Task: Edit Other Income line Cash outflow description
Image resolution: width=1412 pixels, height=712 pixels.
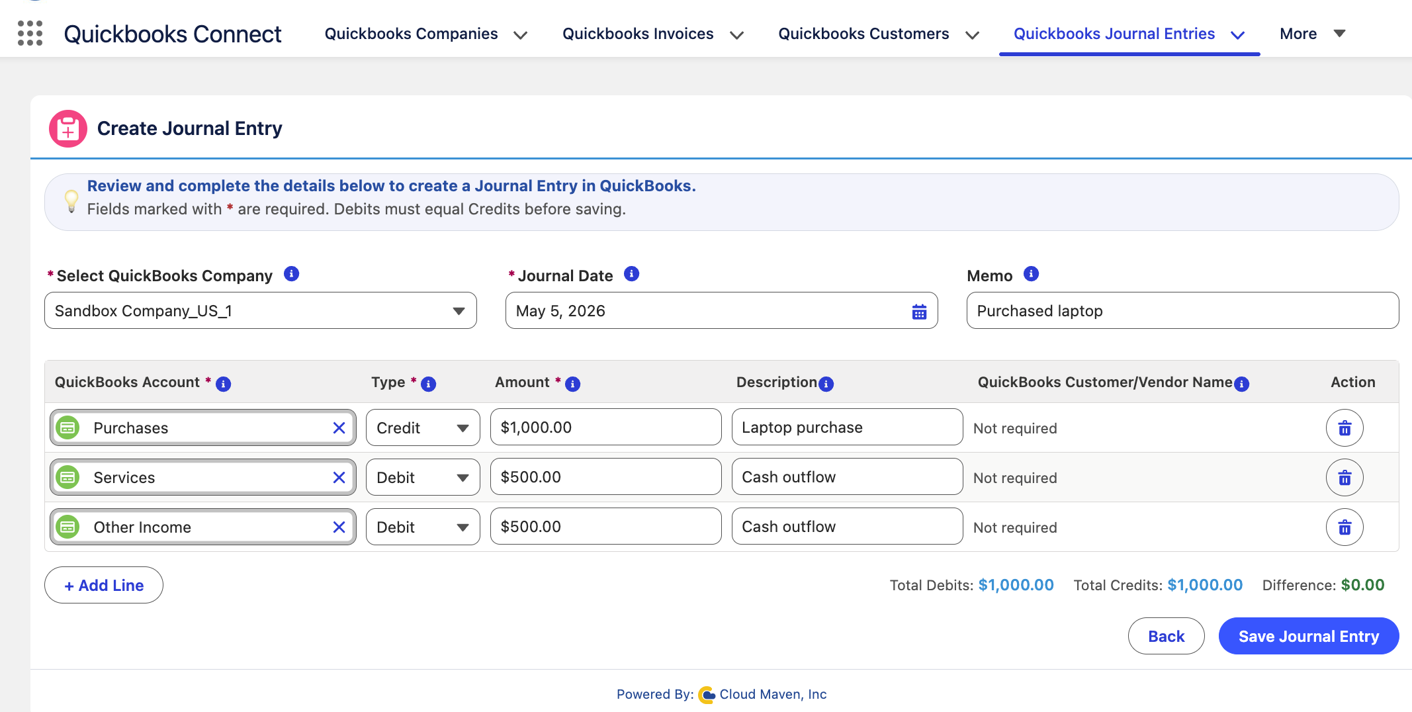Action: [848, 527]
